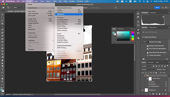Open the Normal blend mode dropdown
The height and width of the screenshot is (97, 170).
(x=149, y=69)
